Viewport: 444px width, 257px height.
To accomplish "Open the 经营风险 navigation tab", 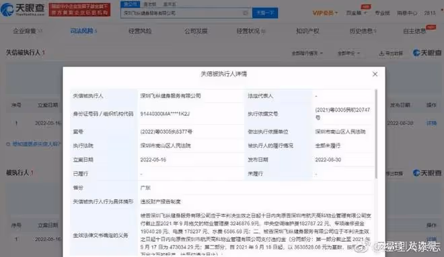I will [x=140, y=31].
